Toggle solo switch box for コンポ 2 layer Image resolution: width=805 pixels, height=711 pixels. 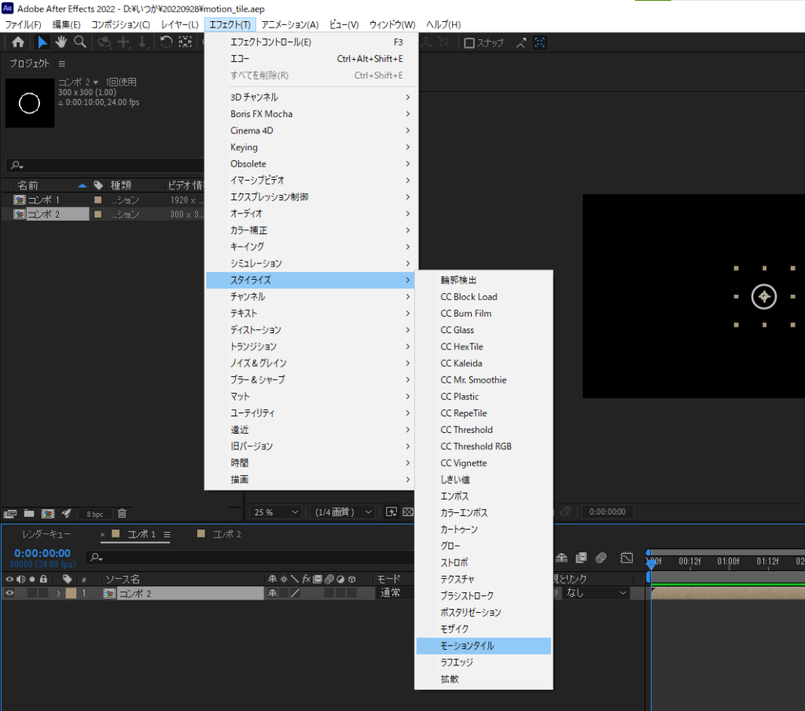point(32,593)
